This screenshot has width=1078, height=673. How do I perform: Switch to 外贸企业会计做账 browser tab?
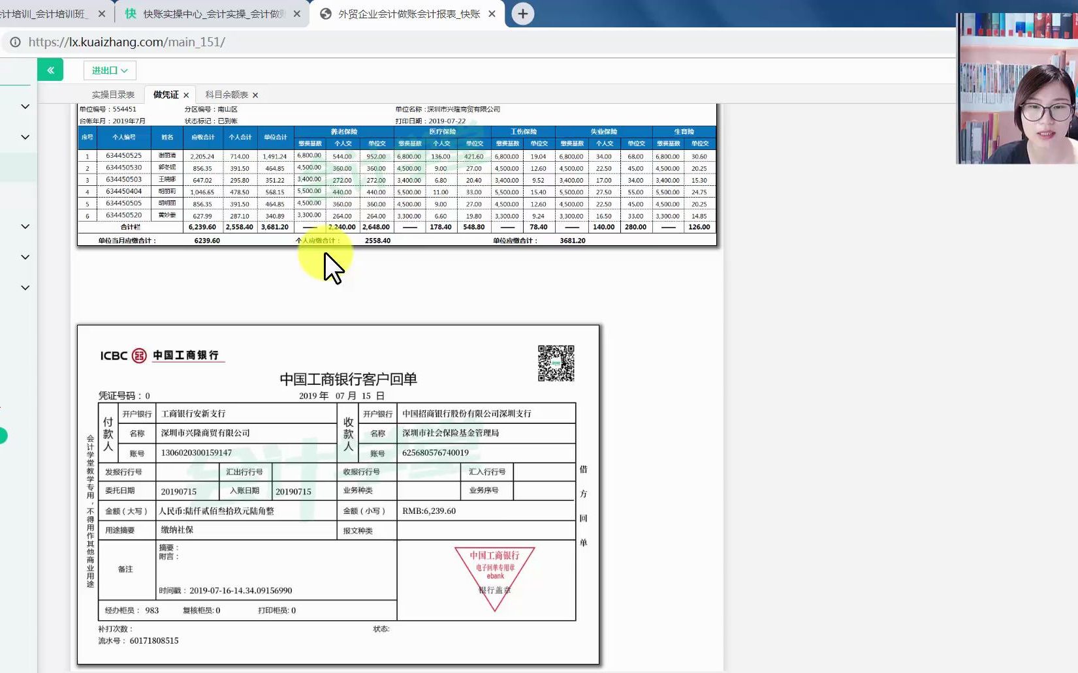coord(408,14)
